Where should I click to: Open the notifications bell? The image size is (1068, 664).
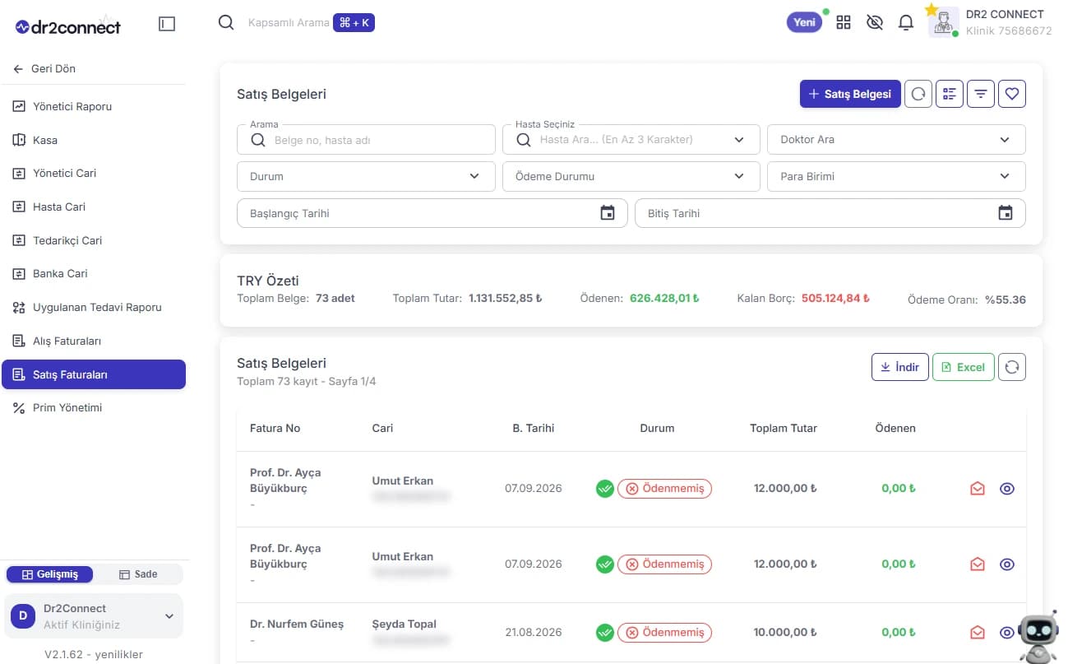[906, 23]
